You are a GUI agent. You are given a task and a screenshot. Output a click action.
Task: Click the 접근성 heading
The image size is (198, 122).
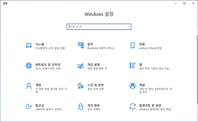click(x=40, y=105)
